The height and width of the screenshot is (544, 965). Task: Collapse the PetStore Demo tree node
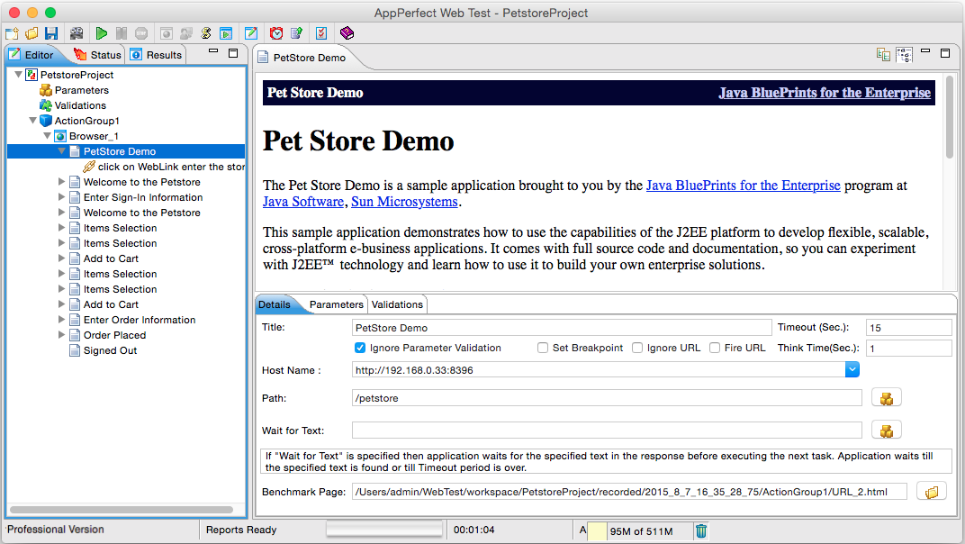pos(61,151)
